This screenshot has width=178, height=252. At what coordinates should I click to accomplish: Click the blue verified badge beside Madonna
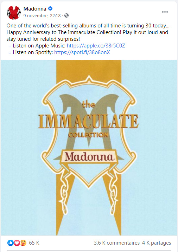click(x=50, y=8)
